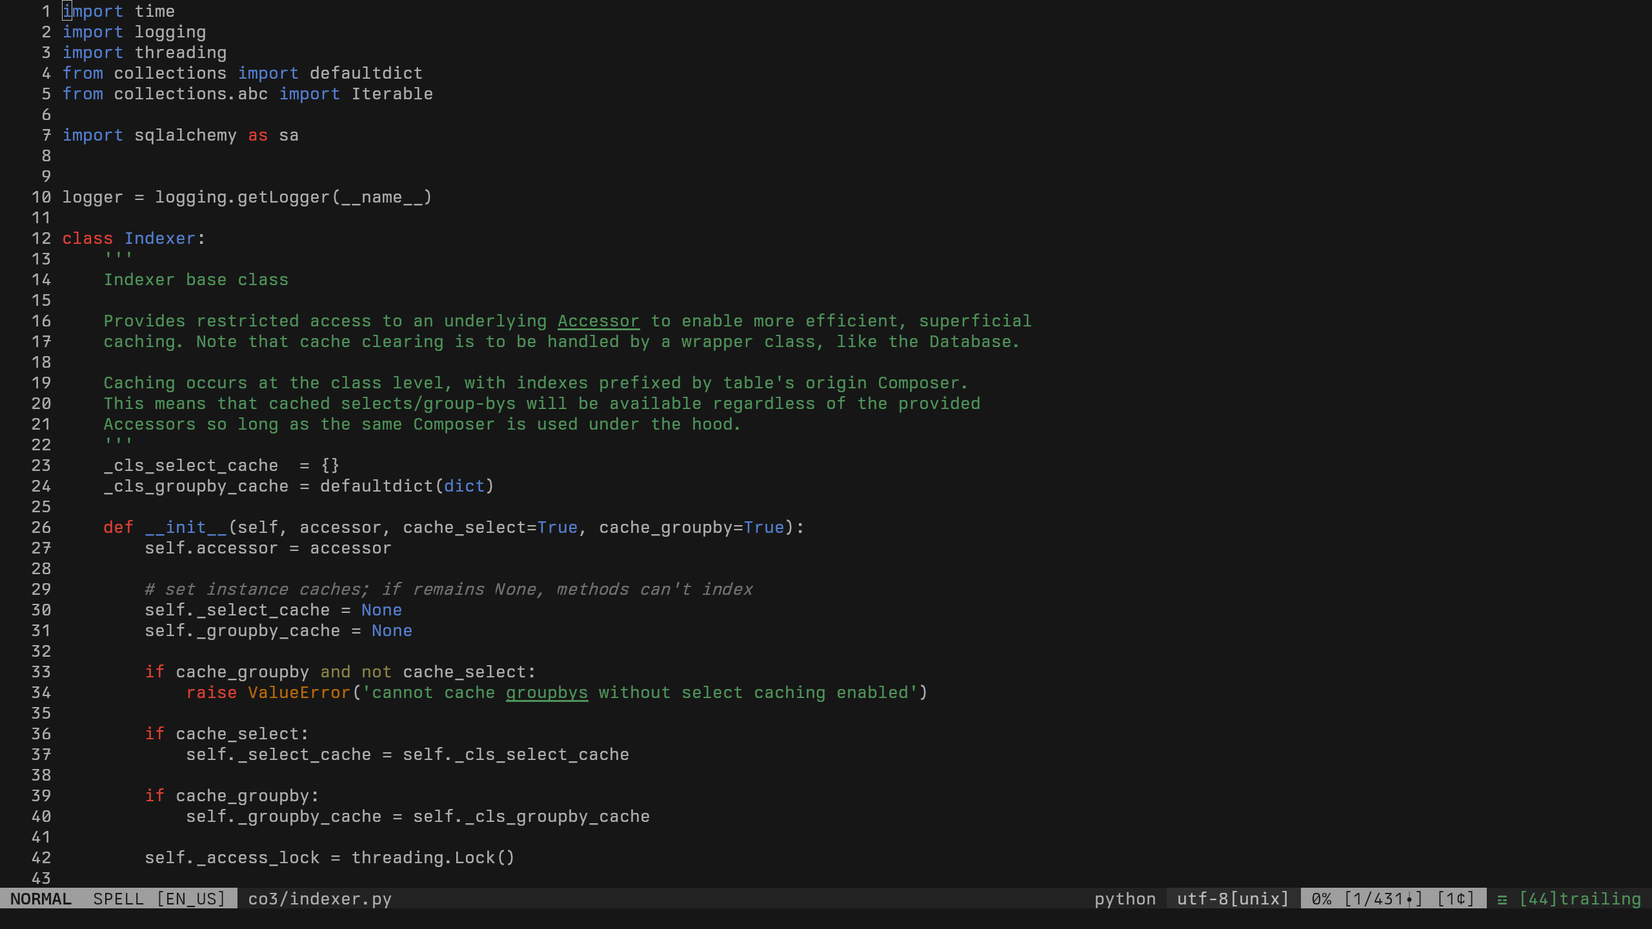1652x929 pixels.
Task: Click cache_groupby=True in the __init__ signature
Action: point(691,528)
